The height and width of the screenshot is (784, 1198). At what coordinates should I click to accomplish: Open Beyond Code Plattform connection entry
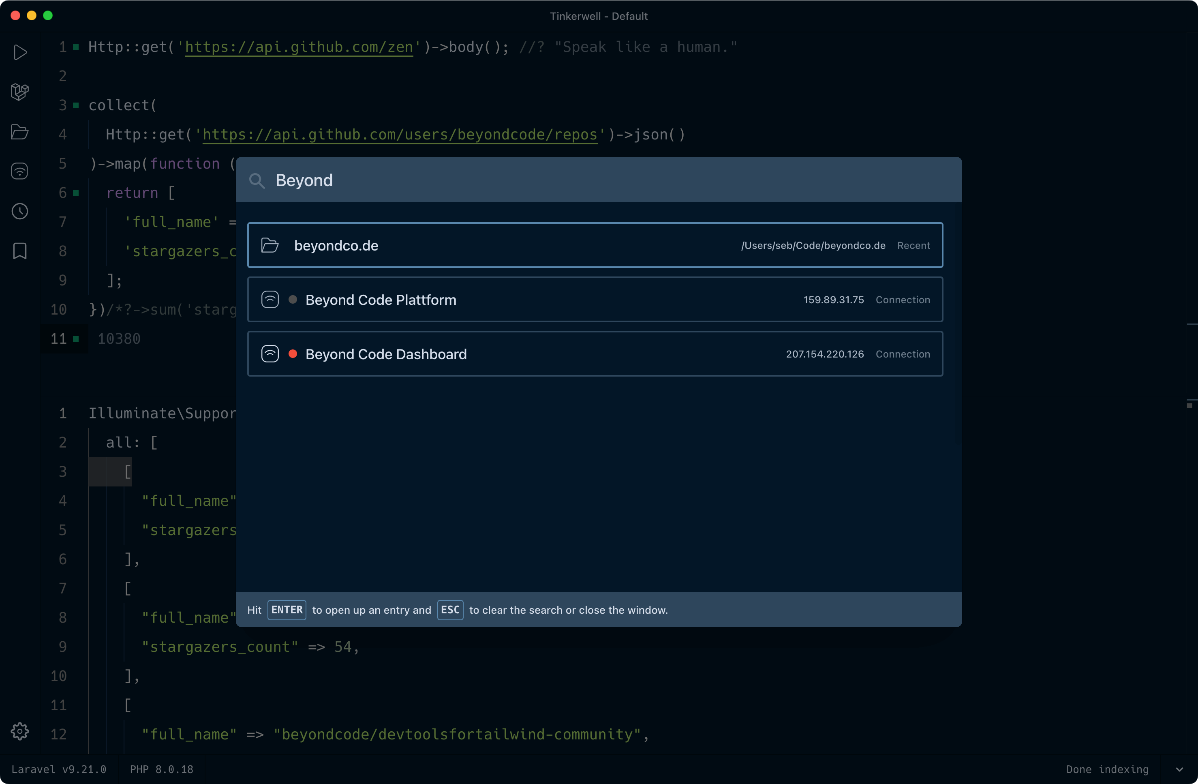tap(595, 300)
